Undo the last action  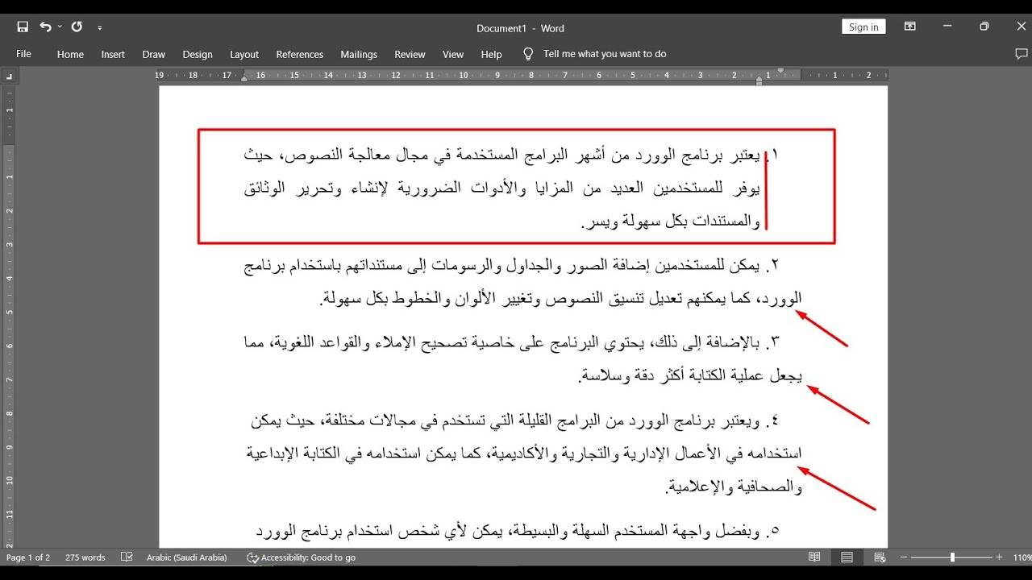point(46,27)
